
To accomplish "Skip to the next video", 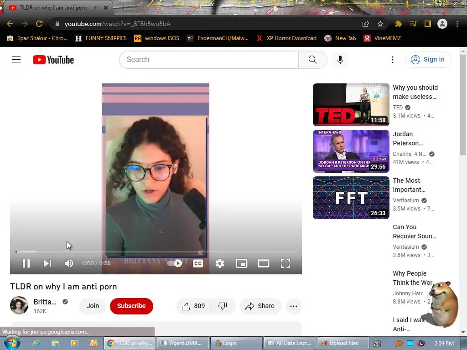I will pyautogui.click(x=47, y=263).
